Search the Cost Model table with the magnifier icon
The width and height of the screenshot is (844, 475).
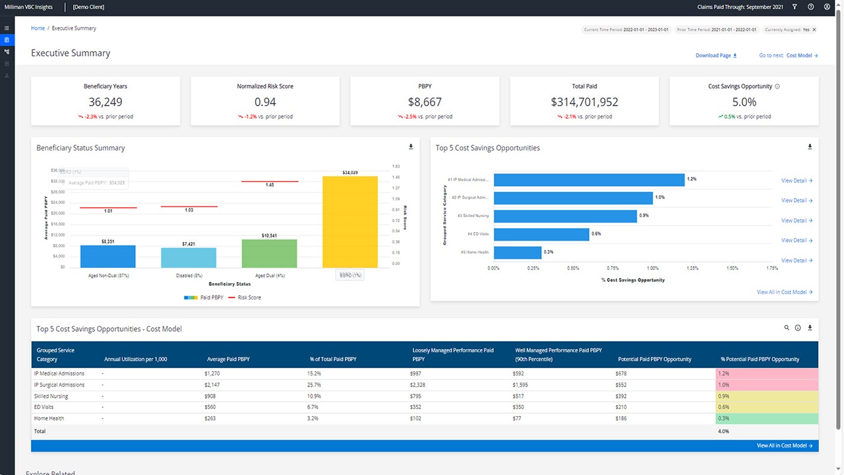coord(787,327)
